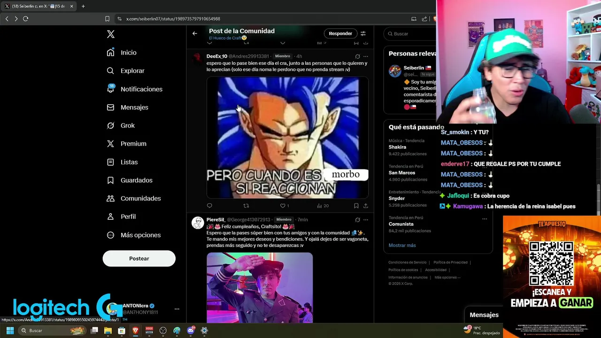Open DeeEx_10's profile avatar
Image resolution: width=601 pixels, height=338 pixels.
pyautogui.click(x=198, y=59)
